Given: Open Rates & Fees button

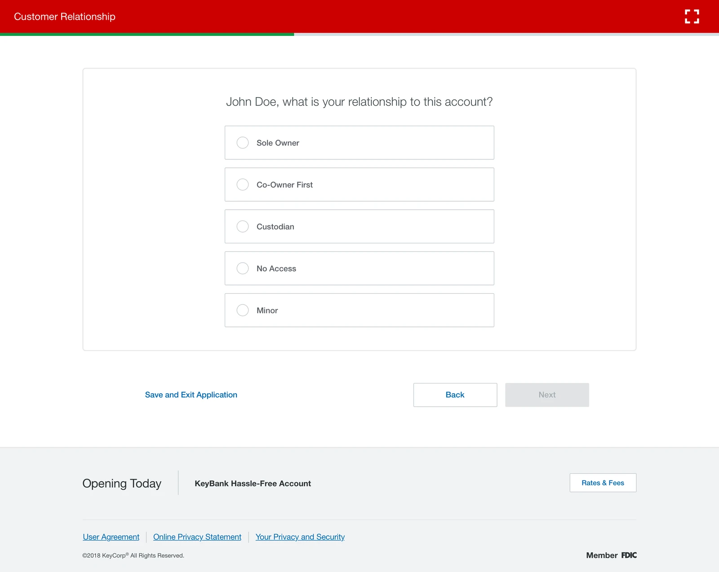Looking at the screenshot, I should coord(603,483).
